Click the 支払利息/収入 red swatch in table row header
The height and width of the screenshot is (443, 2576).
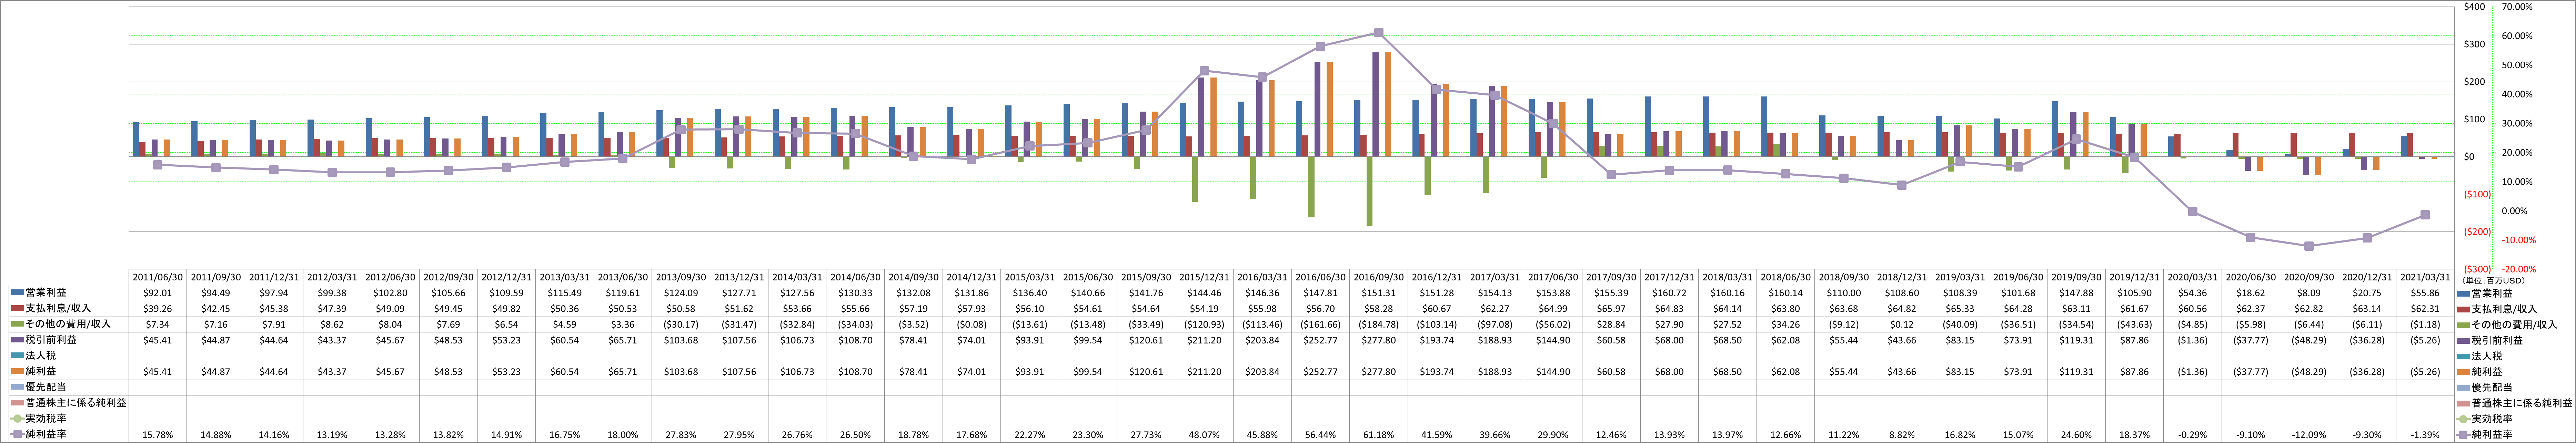(17, 309)
